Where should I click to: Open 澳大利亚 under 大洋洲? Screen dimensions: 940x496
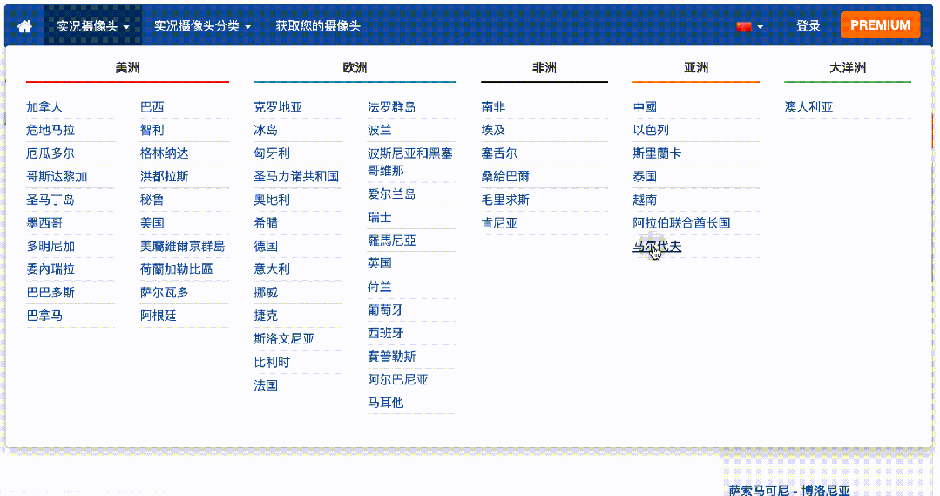coord(808,106)
